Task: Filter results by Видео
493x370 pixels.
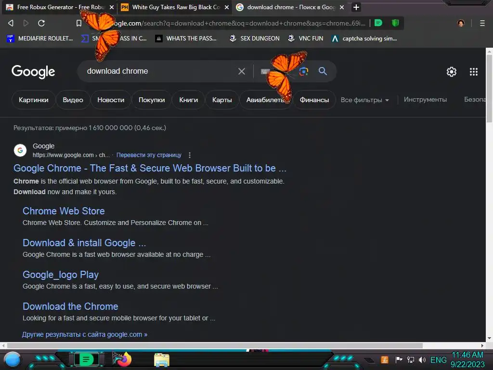Action: (73, 100)
